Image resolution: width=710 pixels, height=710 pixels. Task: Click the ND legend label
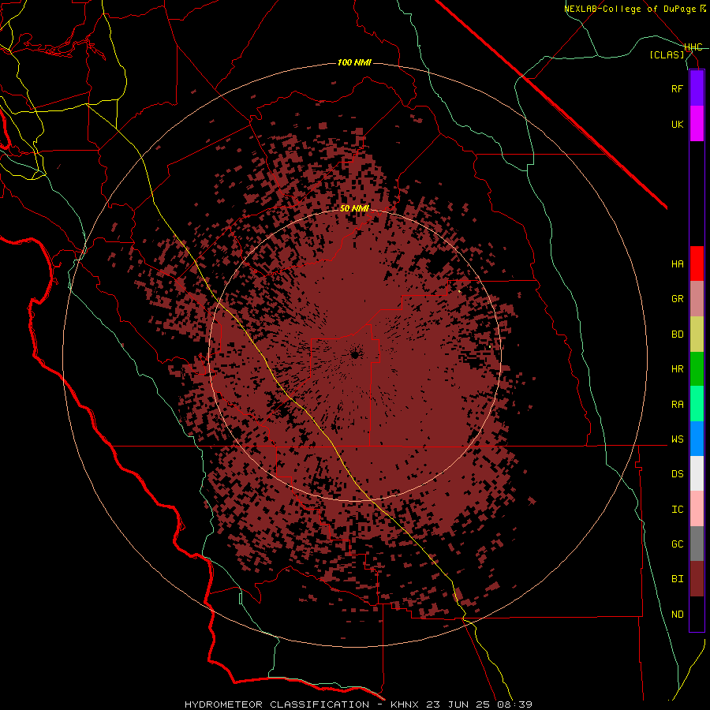pos(677,615)
